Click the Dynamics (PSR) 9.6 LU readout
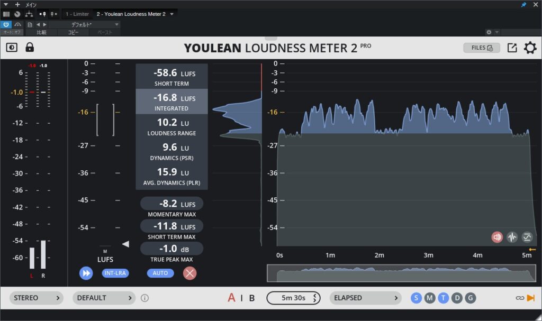The width and height of the screenshot is (542, 321). (172, 151)
